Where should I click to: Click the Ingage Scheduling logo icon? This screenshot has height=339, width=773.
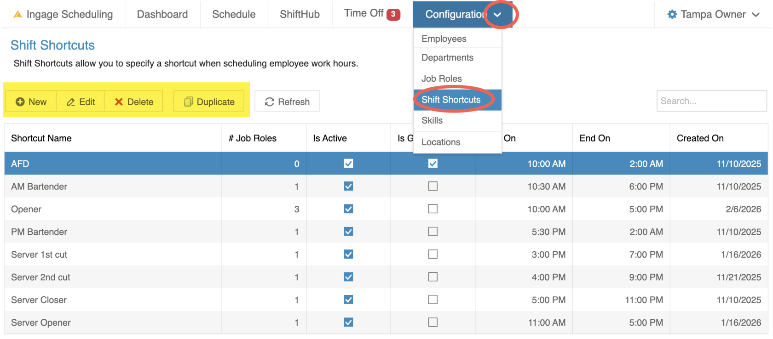[x=18, y=14]
